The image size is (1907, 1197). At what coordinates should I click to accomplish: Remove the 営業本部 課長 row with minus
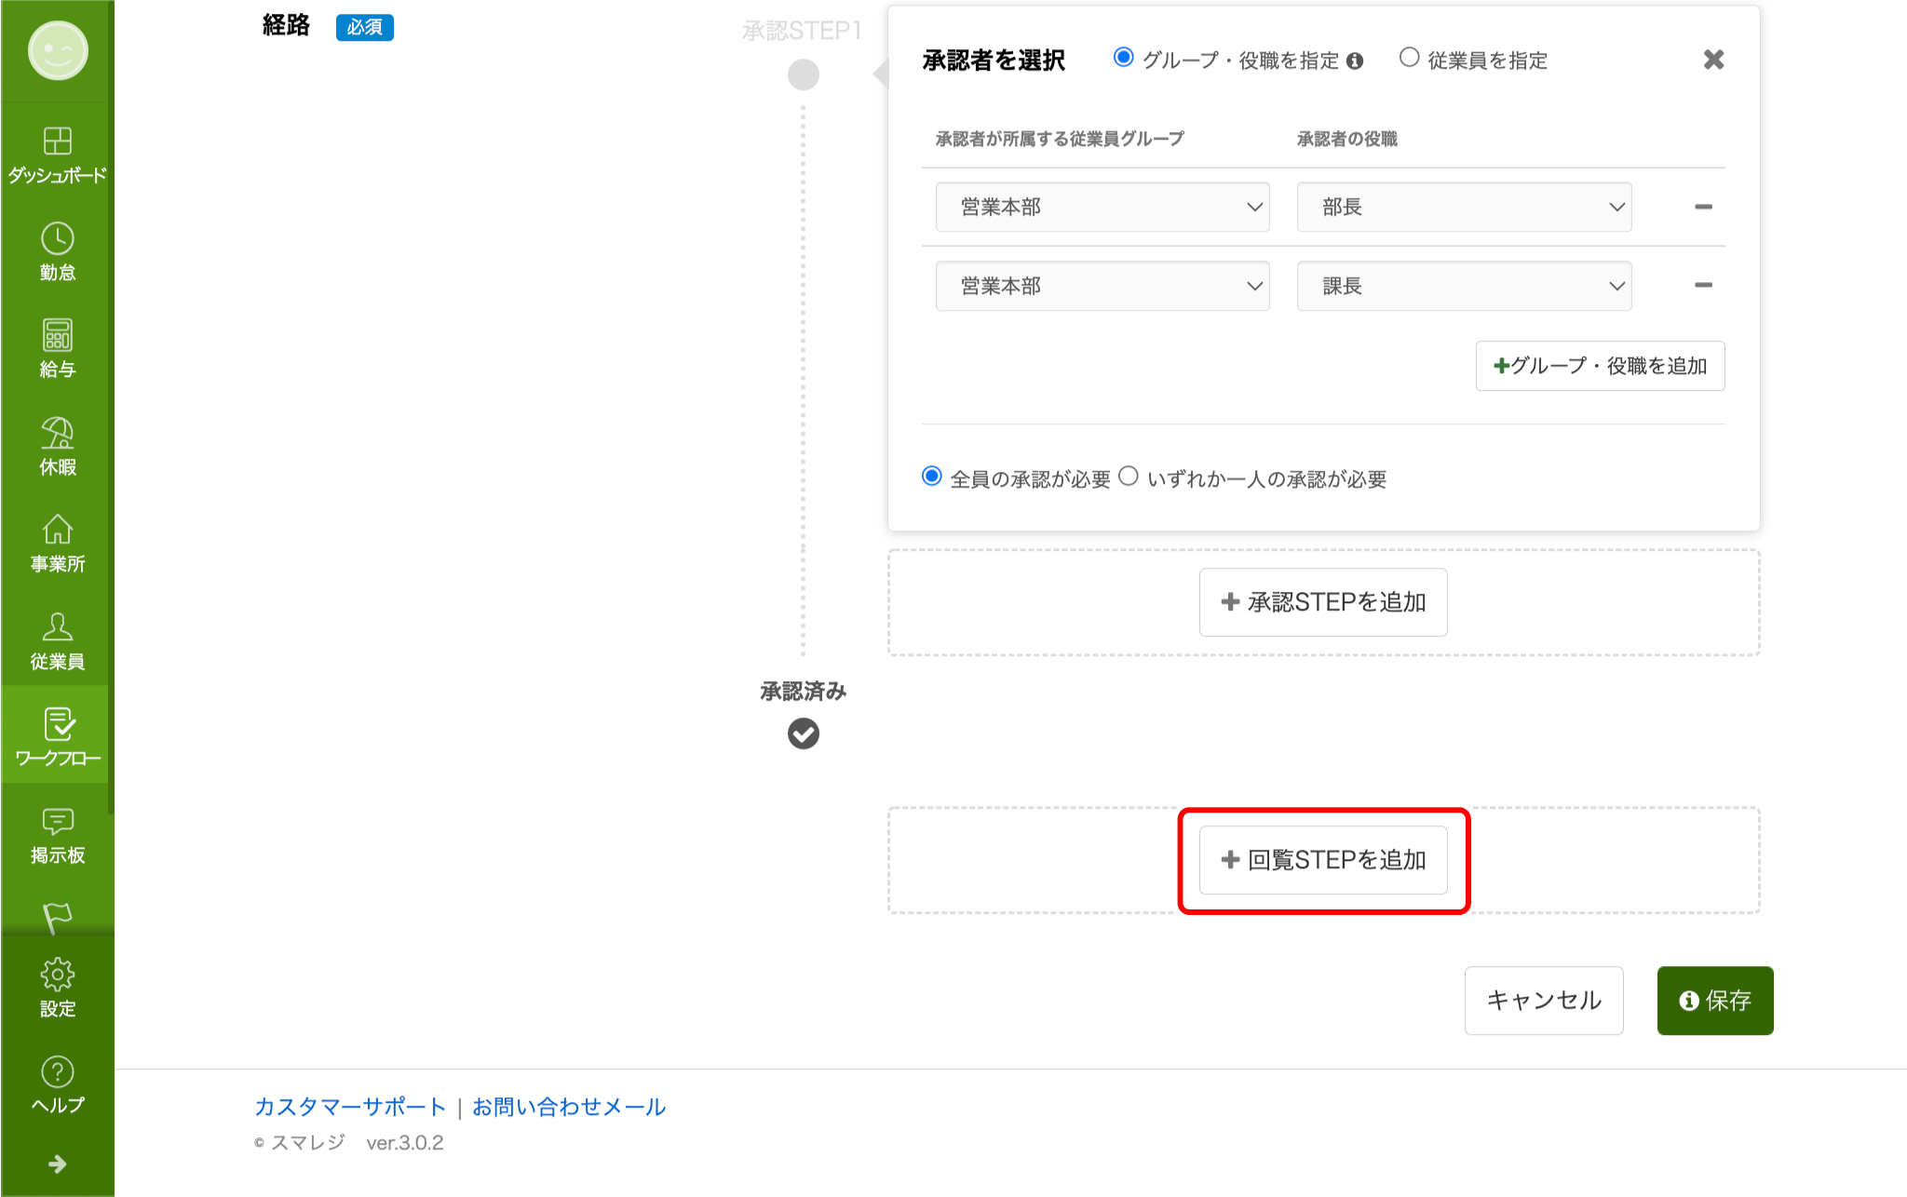[x=1703, y=285]
